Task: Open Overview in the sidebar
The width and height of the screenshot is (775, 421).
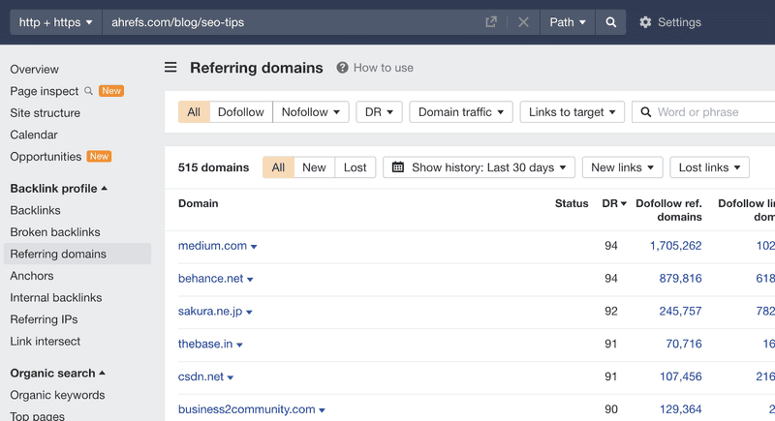Action: click(34, 69)
